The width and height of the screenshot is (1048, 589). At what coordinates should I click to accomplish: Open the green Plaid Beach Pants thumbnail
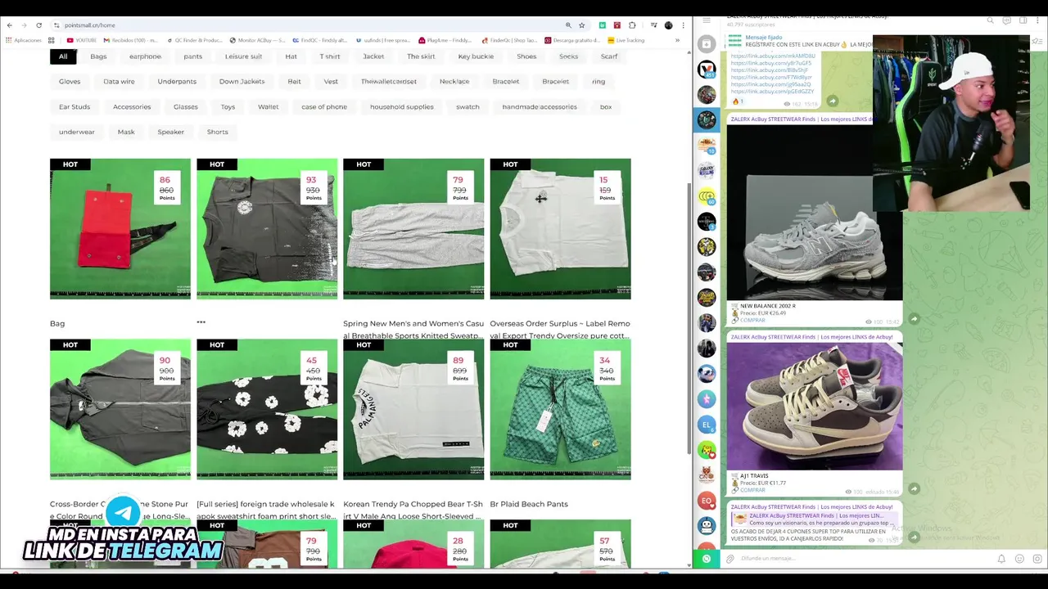tap(560, 409)
